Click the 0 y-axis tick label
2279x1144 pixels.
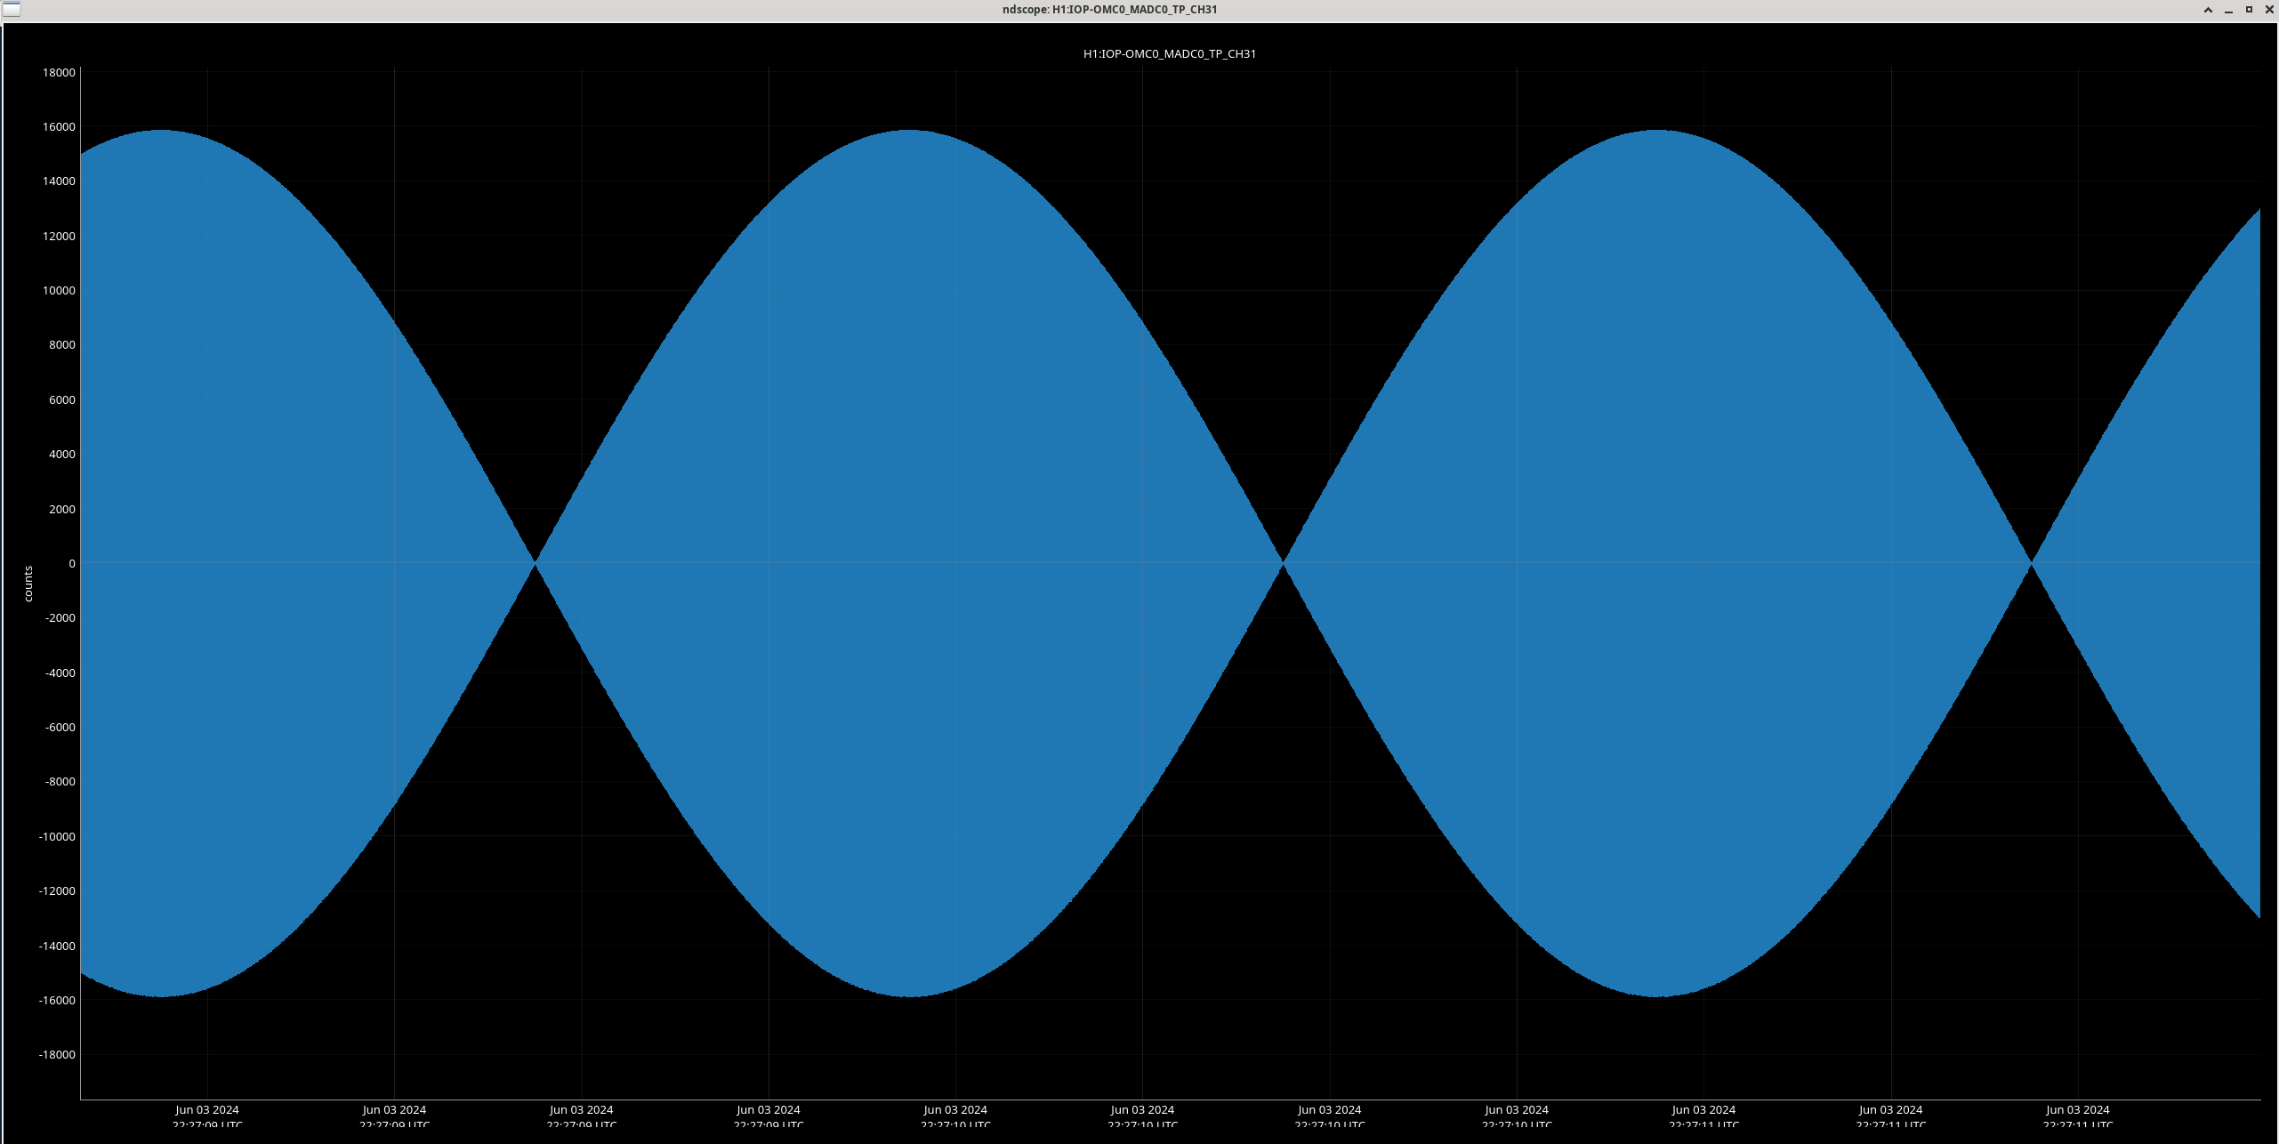coord(72,564)
